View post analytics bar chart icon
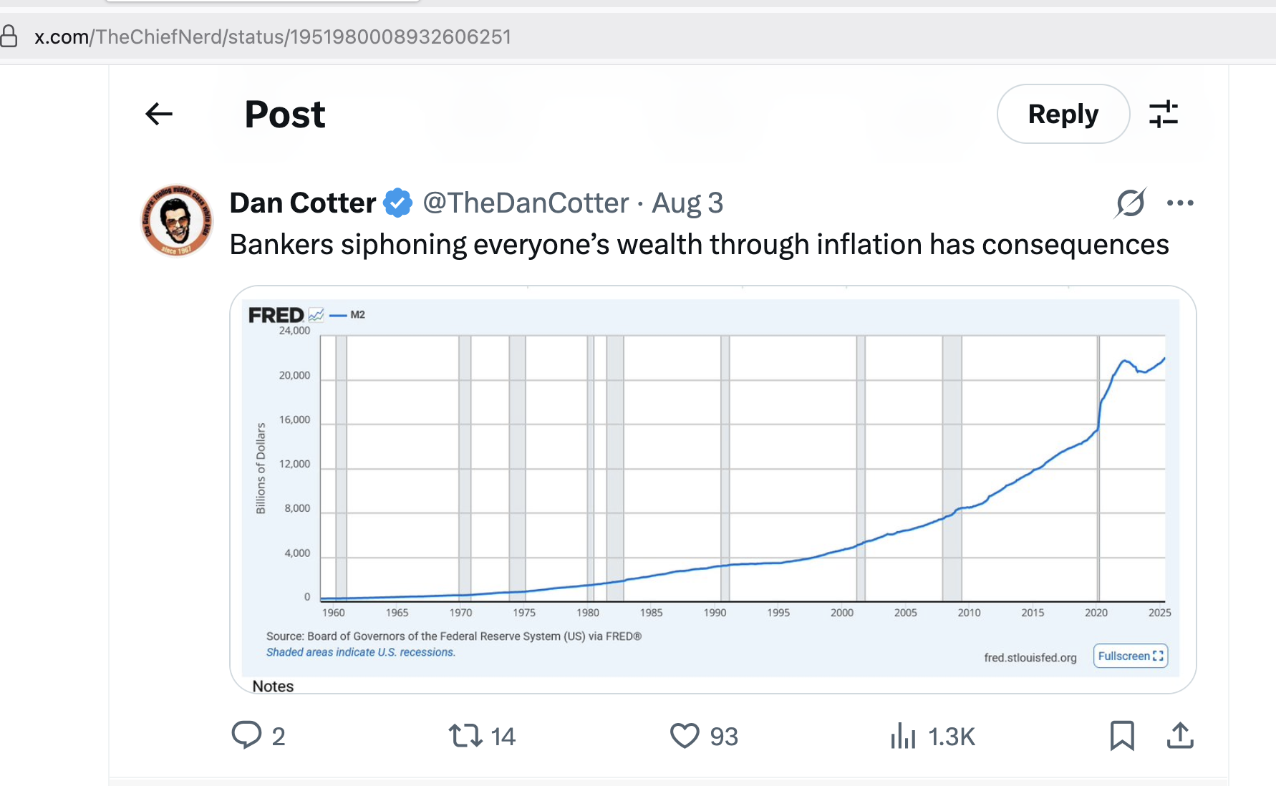Viewport: 1276px width, 786px height. click(903, 735)
